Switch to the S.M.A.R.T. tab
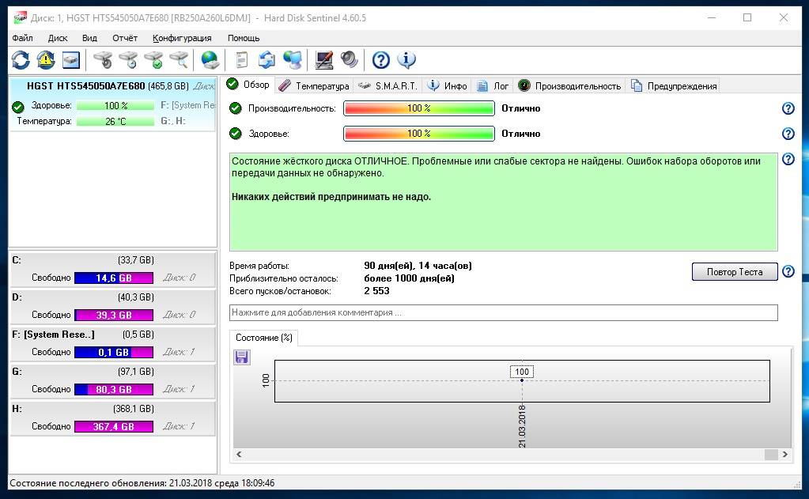Viewport: 809px width, 499px height. coord(387,86)
